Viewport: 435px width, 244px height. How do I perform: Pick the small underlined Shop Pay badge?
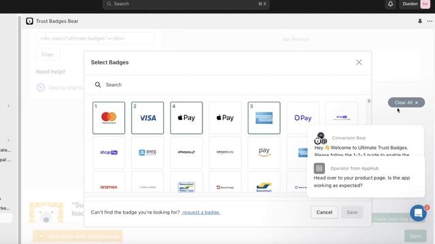pyautogui.click(x=341, y=117)
